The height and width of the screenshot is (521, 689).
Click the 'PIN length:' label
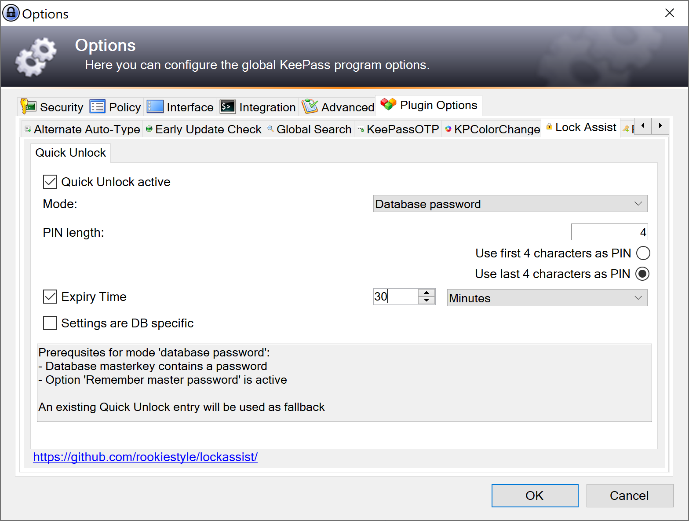[73, 232]
